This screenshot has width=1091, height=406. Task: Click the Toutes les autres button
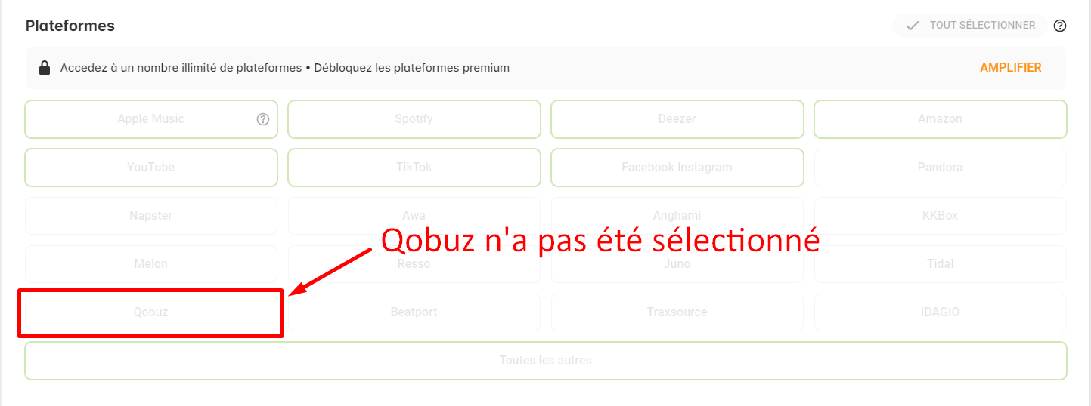[x=546, y=361]
